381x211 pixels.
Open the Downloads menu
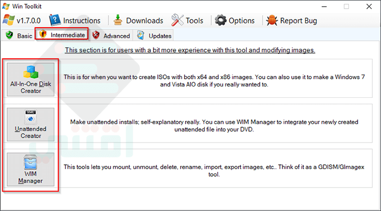[x=138, y=21]
